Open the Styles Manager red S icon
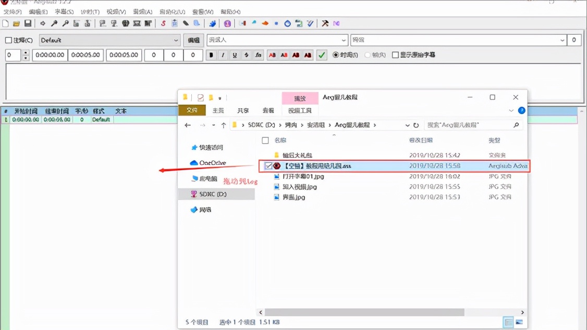 pyautogui.click(x=163, y=23)
